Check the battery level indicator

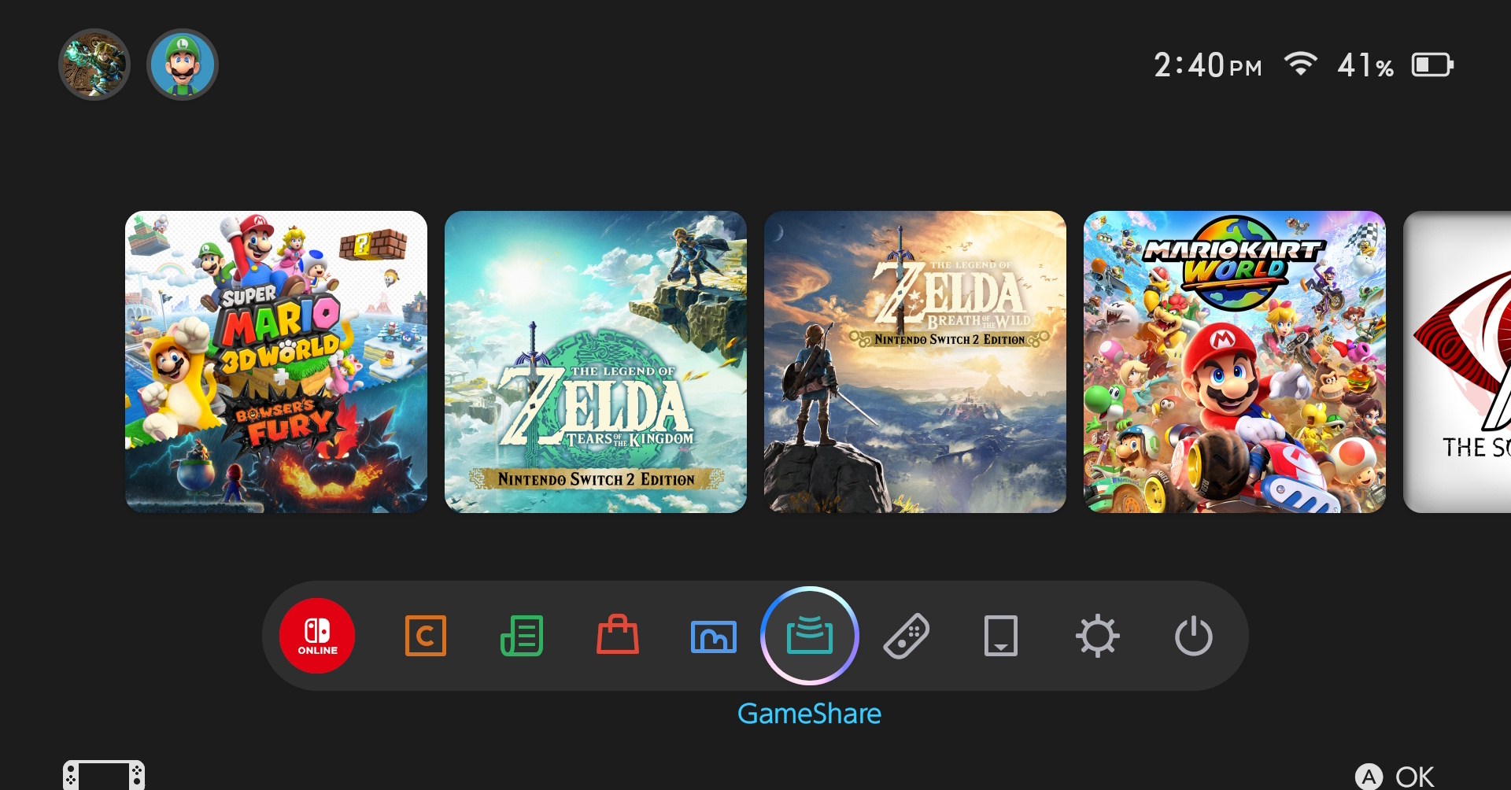pyautogui.click(x=1434, y=65)
